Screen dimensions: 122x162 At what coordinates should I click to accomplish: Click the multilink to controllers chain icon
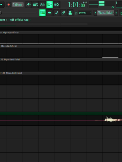(63, 13)
